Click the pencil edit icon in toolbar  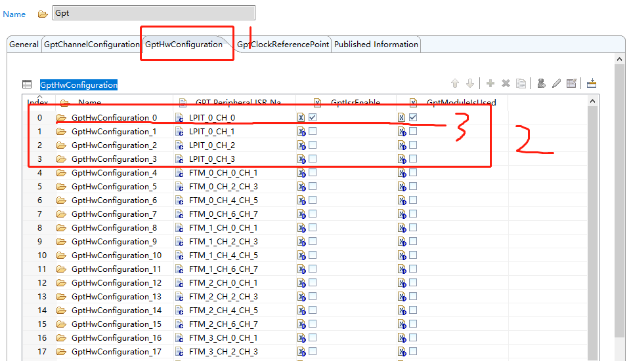tap(556, 83)
